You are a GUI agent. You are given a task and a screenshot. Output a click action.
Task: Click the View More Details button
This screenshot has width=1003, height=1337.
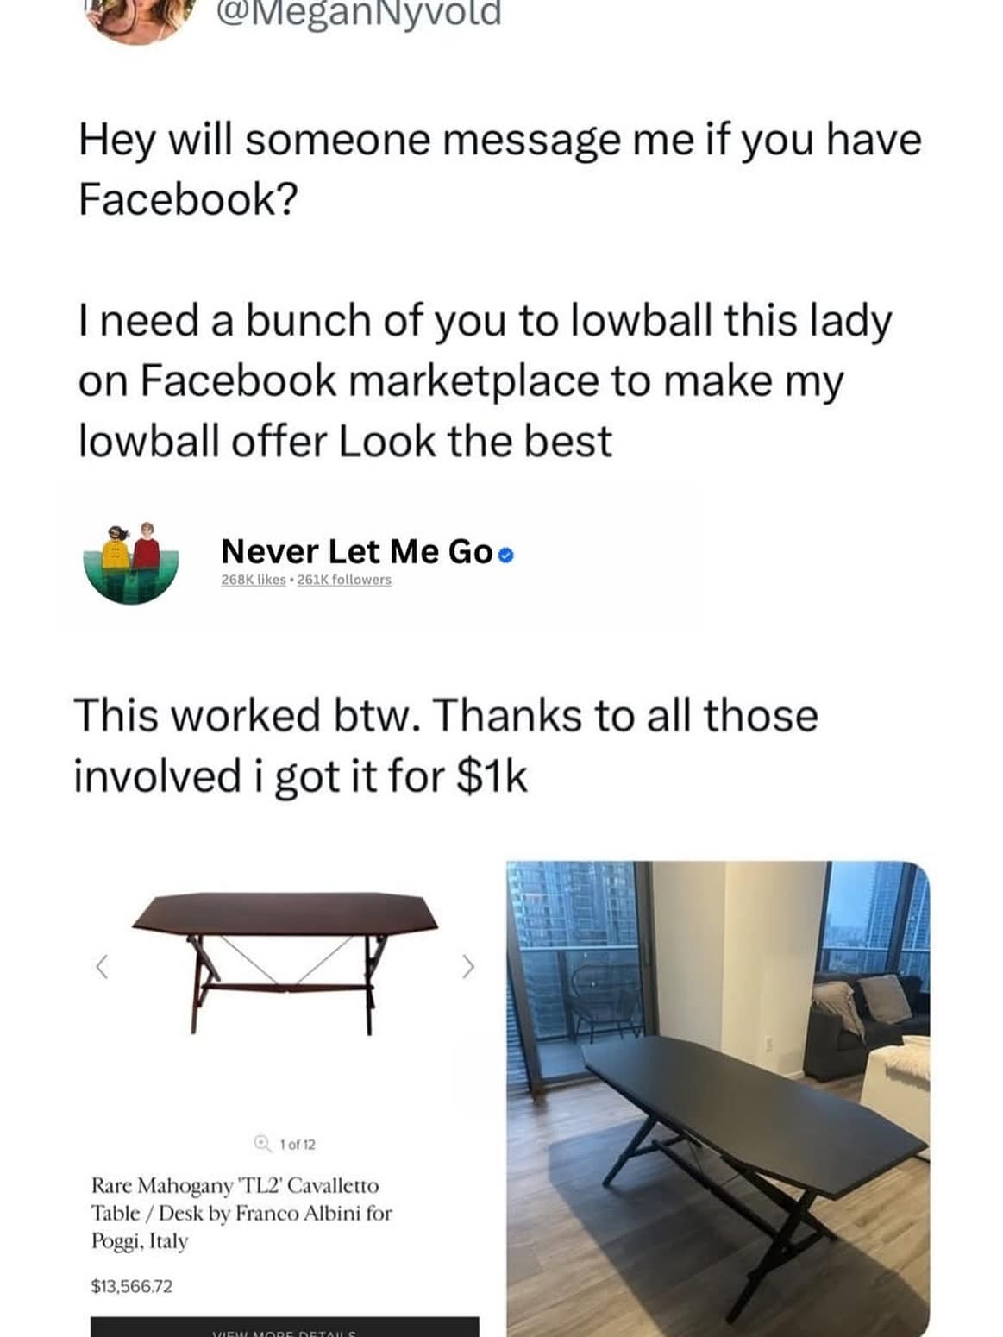click(x=285, y=1327)
